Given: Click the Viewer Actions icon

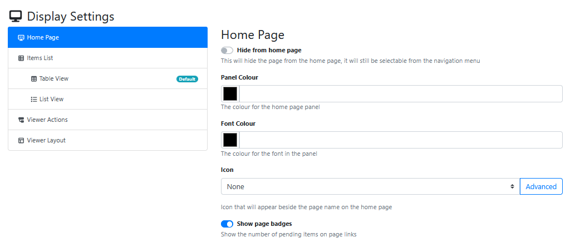Looking at the screenshot, I should click(21, 120).
